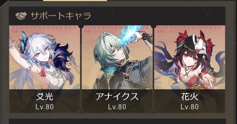Click the handshake support icon

[21, 16]
